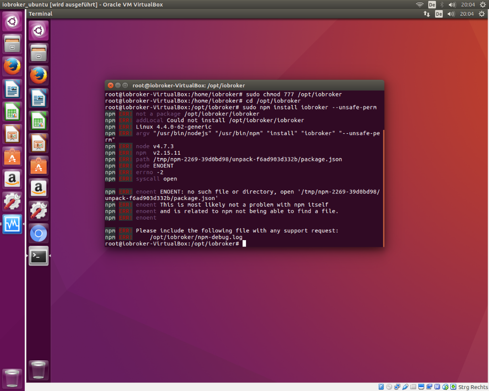The width and height of the screenshot is (489, 391).
Task: Open the Dash in the guest VM launcher
Action: 39,31
